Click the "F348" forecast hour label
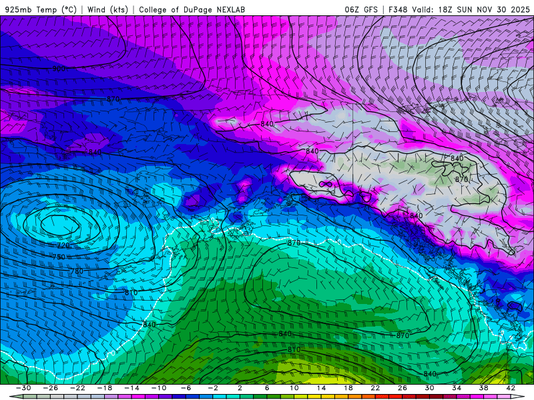Viewport: 534px width, 400px height. pyautogui.click(x=398, y=9)
